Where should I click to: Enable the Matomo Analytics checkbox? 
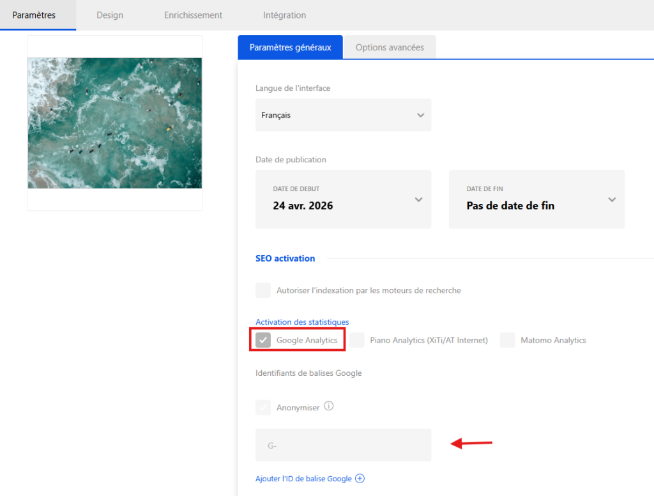coord(508,340)
